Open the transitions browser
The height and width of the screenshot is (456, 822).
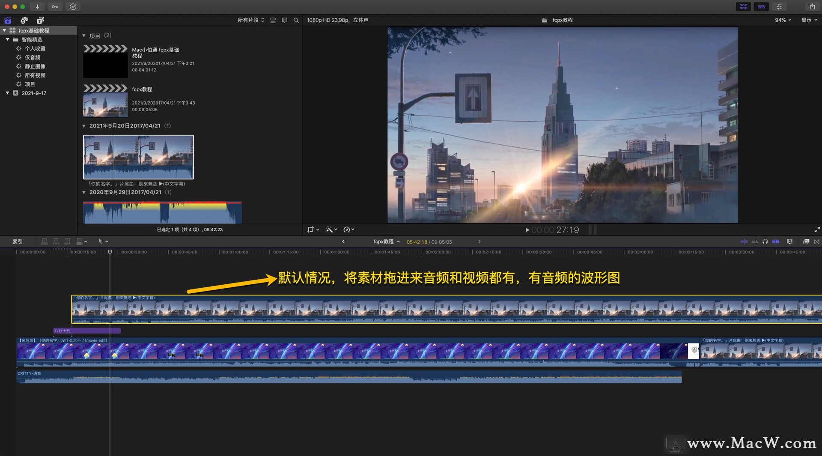coord(817,241)
